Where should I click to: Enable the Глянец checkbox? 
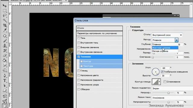pyautogui.click(x=79, y=71)
